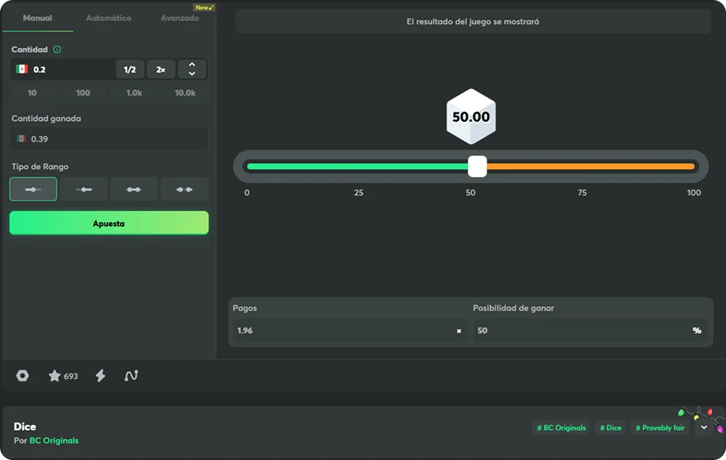Open the hexagon settings icon

(23, 376)
